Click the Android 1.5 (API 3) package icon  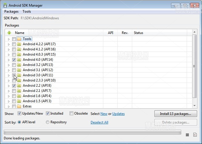(x=19, y=101)
